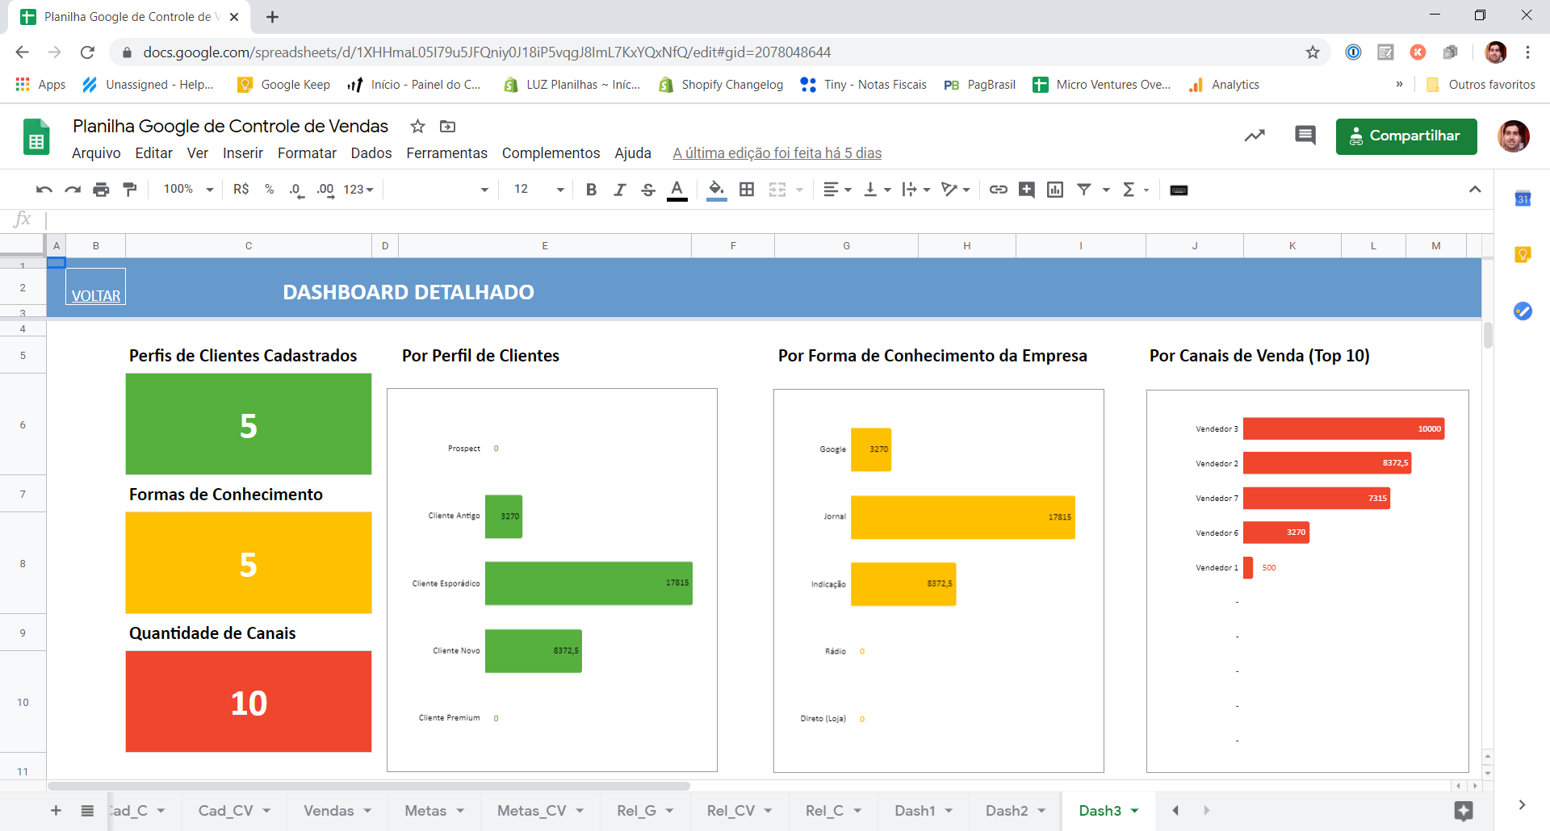Open the zoom 100% dropdown
This screenshot has width=1550, height=831.
[188, 190]
